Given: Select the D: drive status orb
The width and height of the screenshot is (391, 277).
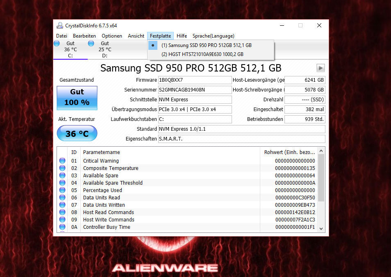Looking at the screenshot, I should tap(91, 43).
